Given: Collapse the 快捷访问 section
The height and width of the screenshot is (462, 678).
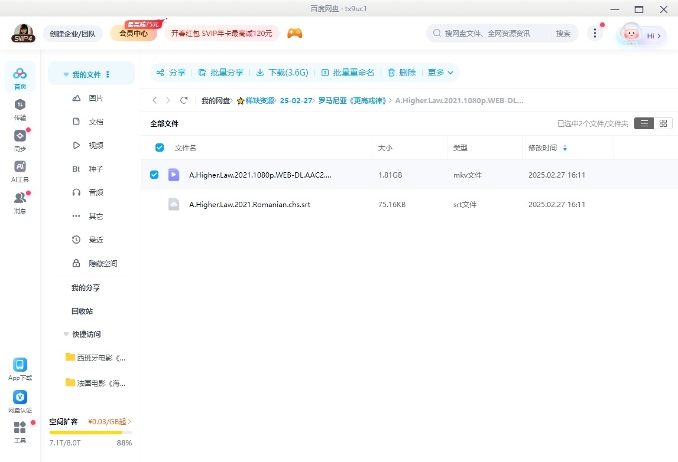Looking at the screenshot, I should [66, 334].
